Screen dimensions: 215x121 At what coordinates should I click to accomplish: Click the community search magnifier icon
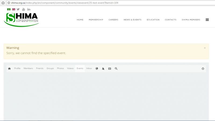[x=116, y=69]
